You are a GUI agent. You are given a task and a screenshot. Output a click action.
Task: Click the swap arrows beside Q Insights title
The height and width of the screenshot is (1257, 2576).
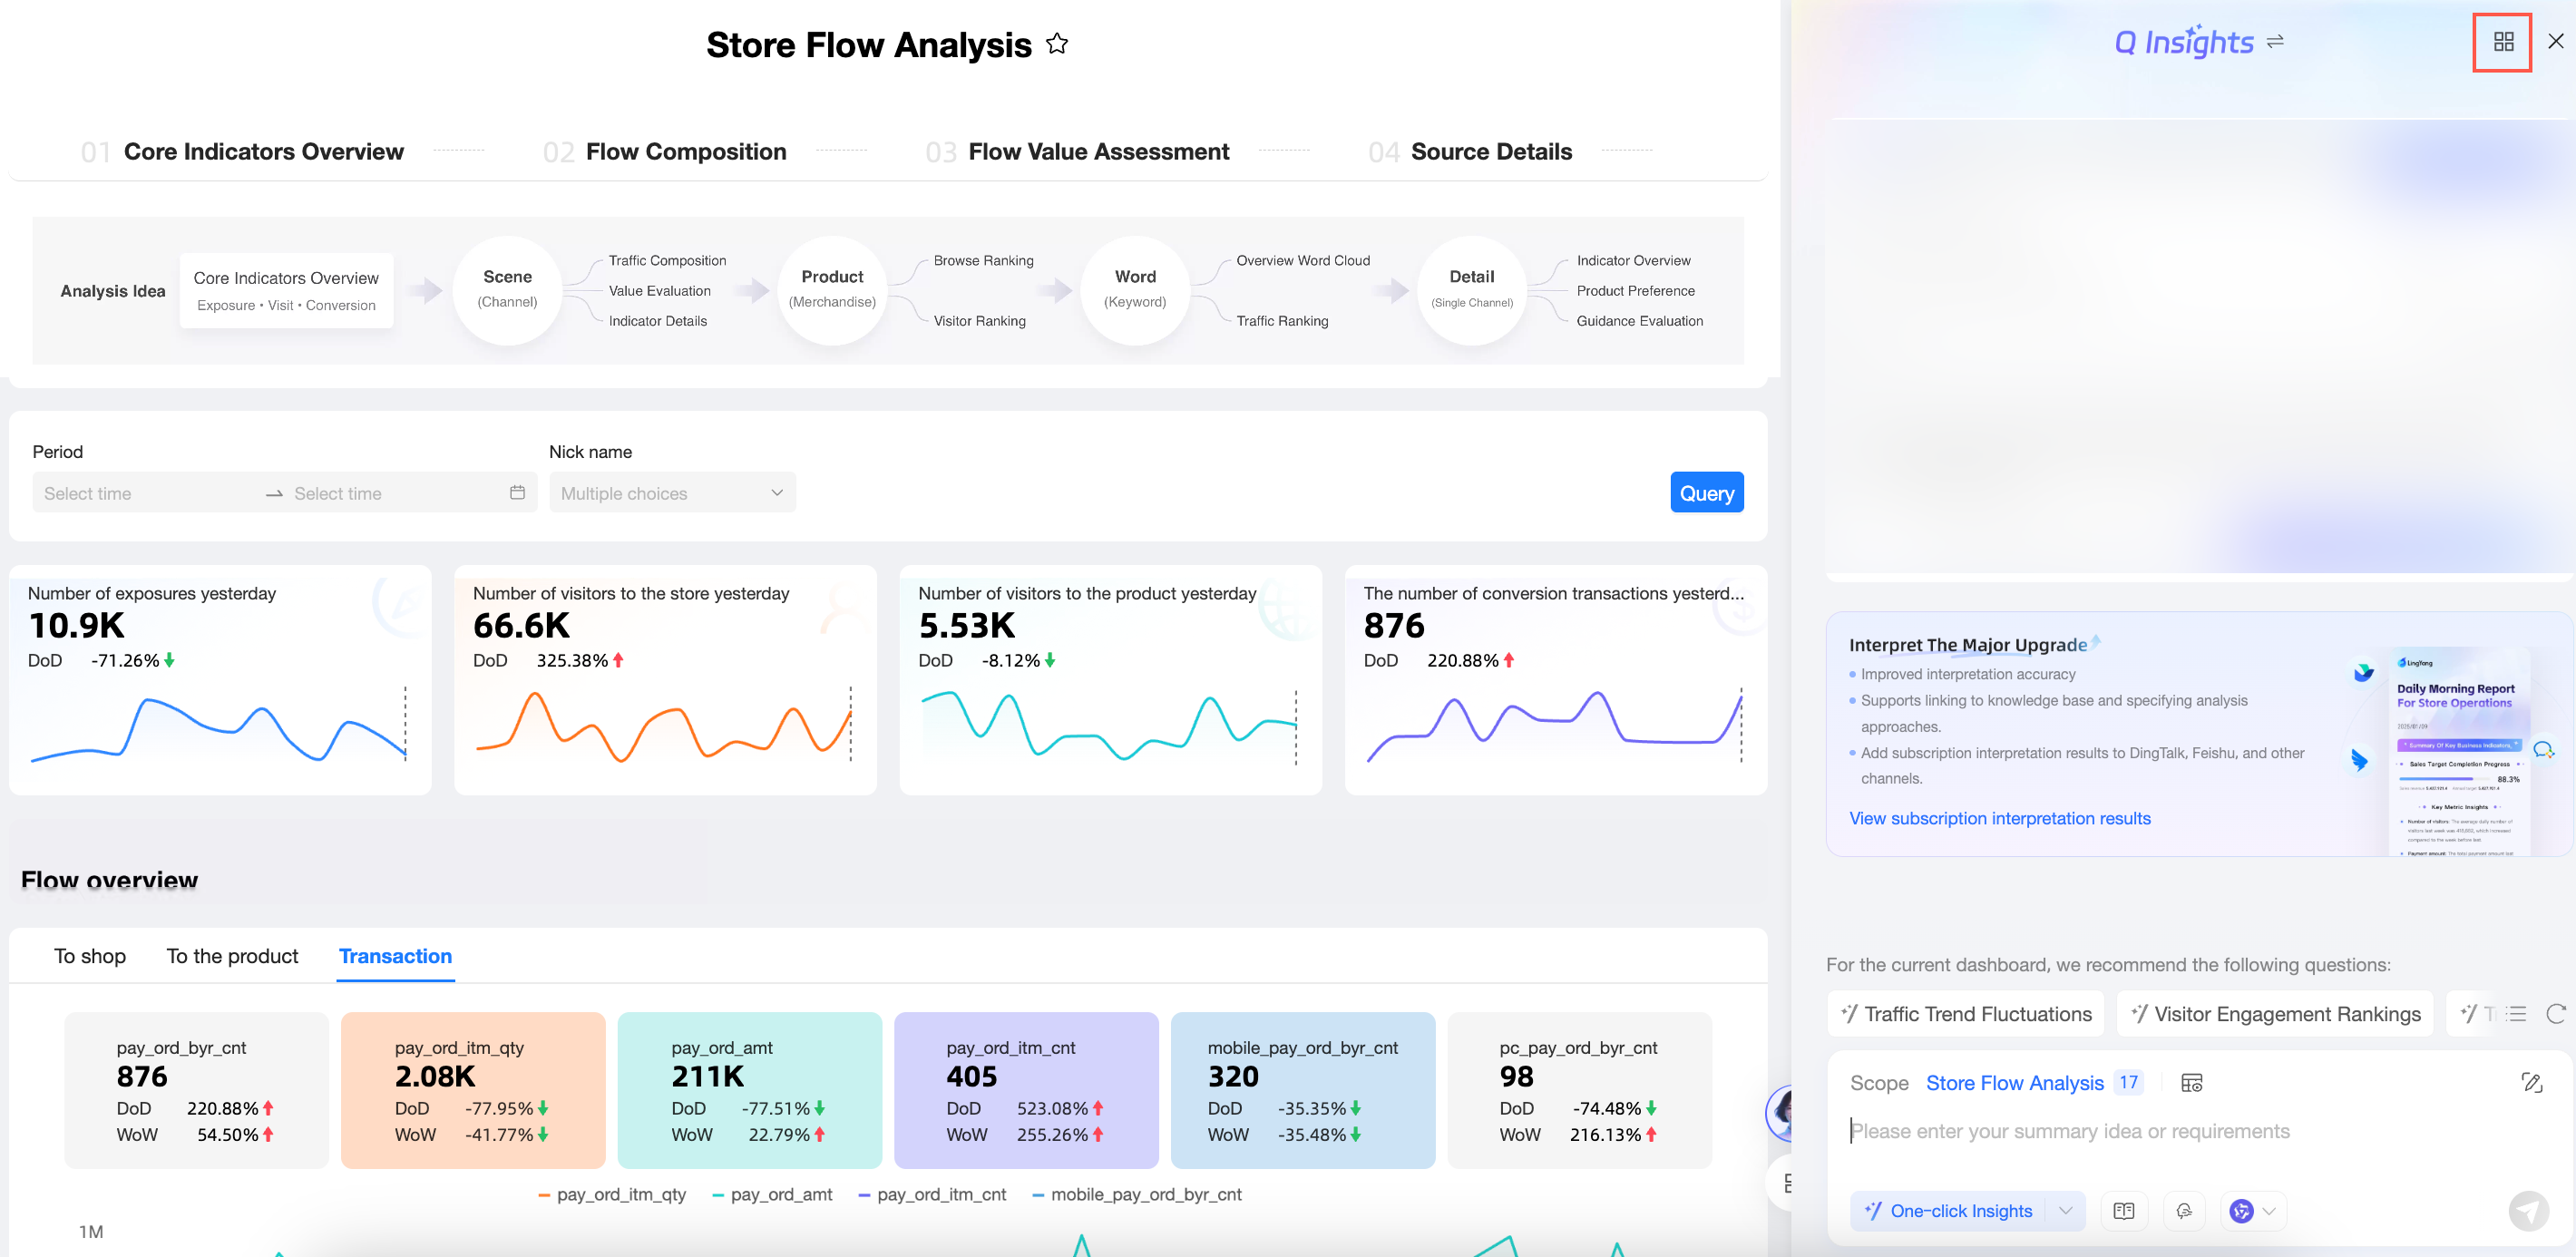tap(2275, 41)
